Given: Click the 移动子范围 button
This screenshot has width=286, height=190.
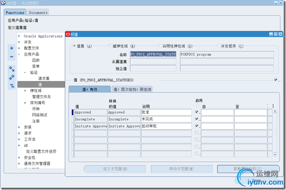Looking at the screenshot, I should [x=182, y=169].
